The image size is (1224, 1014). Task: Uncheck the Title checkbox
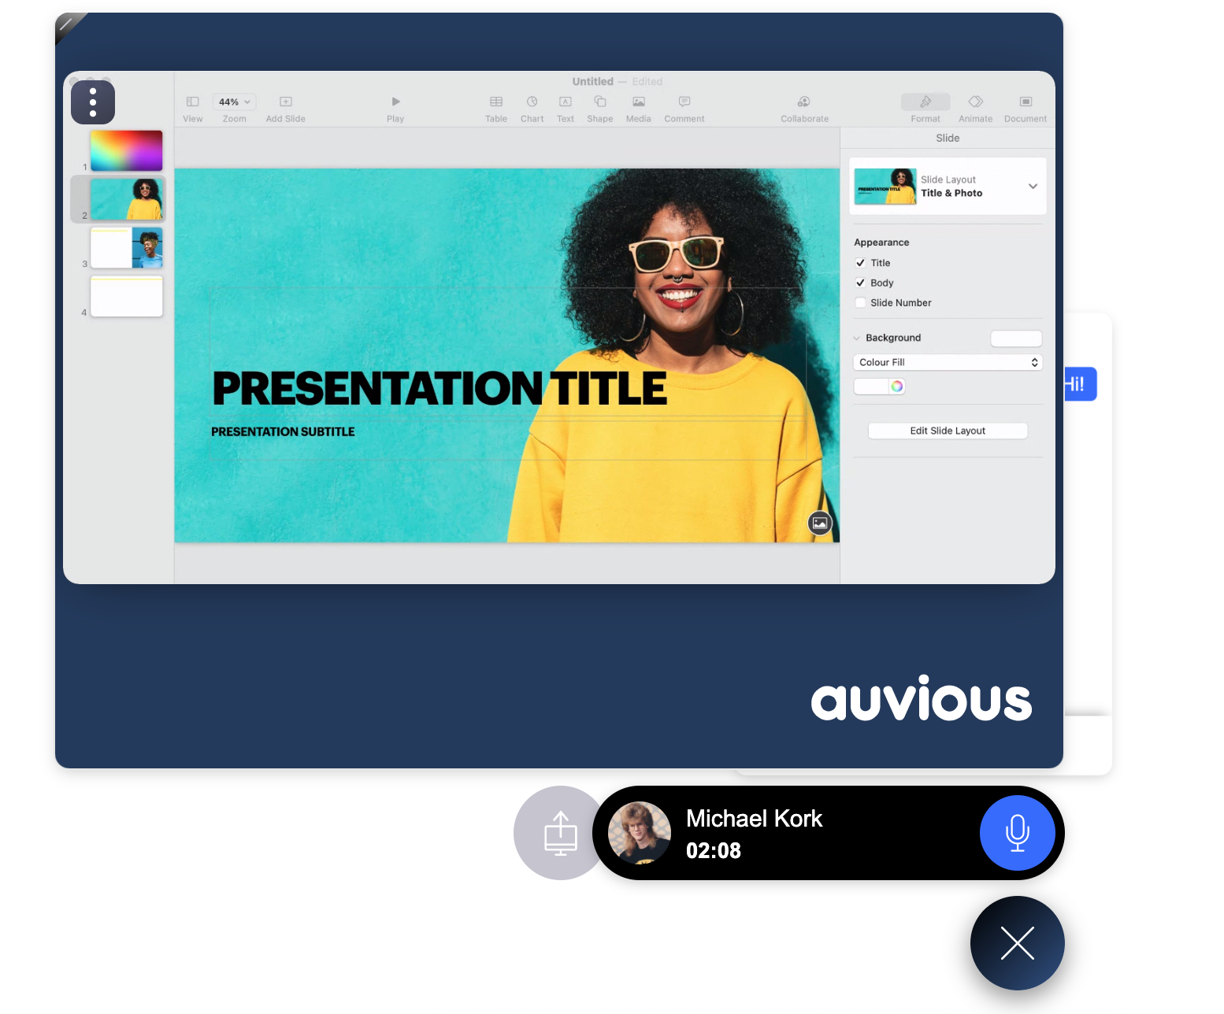[860, 263]
